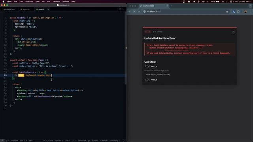Open macOS Spotlight search icon
Image resolution: width=253 pixels, height=142 pixels.
click(227, 2)
